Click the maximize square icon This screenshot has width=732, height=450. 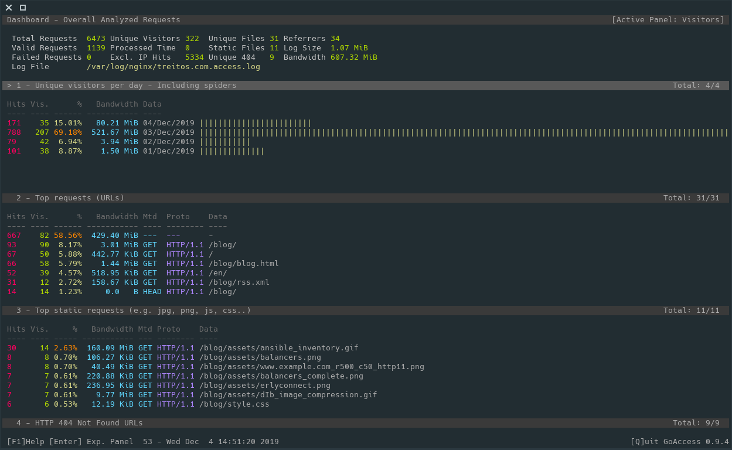tap(23, 8)
